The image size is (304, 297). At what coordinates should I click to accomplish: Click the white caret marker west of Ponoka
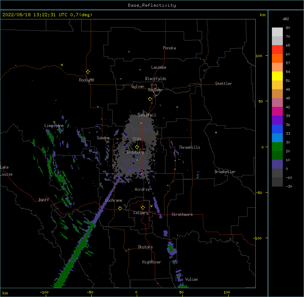point(129,52)
